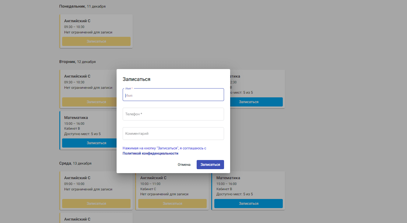This screenshot has width=407, height=223.
Task: Select Wednesday's 10:00 Английский С card title
Action: pyautogui.click(x=153, y=178)
